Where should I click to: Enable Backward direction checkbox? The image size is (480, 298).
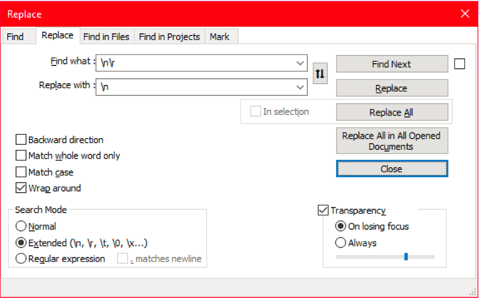pyautogui.click(x=21, y=140)
